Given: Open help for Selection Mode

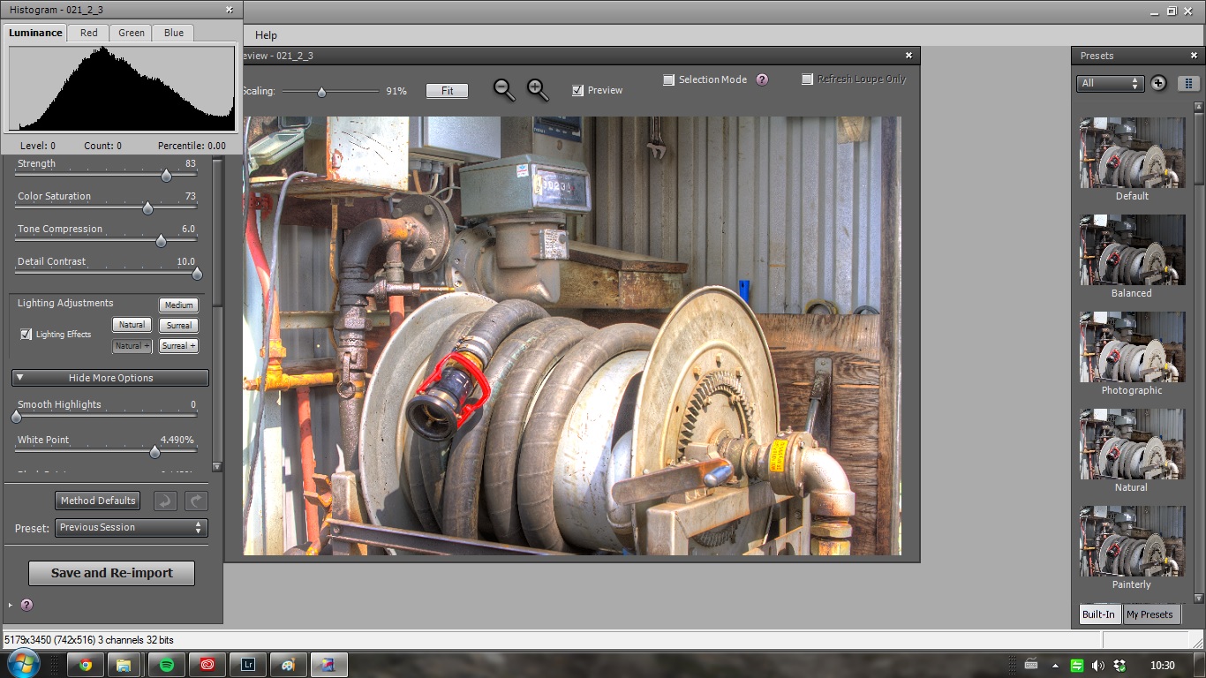Looking at the screenshot, I should click(x=762, y=79).
